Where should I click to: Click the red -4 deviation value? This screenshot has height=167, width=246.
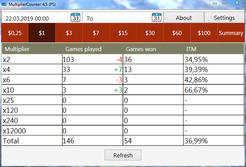[119, 60]
